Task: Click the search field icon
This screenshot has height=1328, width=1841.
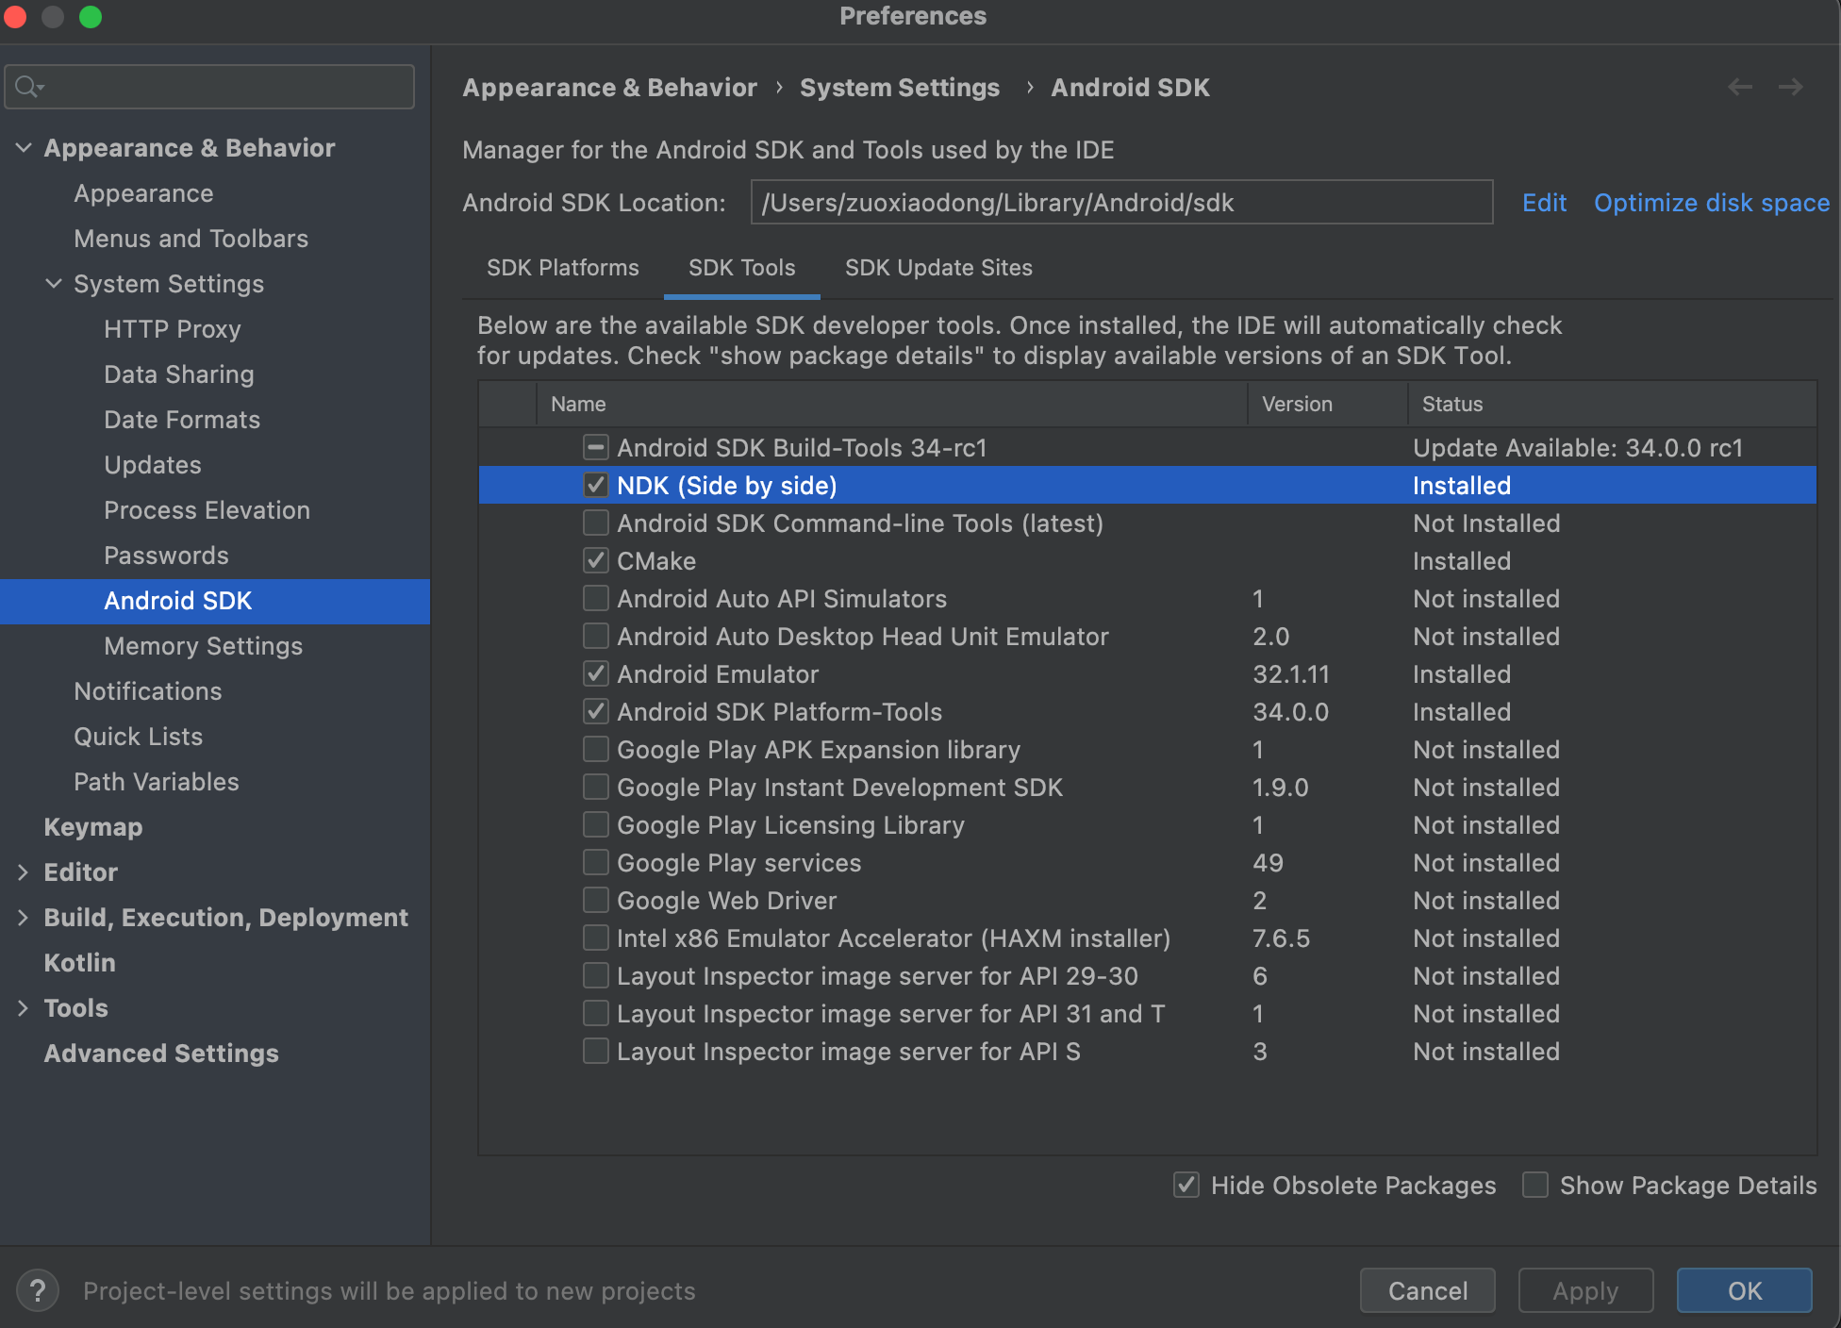Action: [x=25, y=81]
